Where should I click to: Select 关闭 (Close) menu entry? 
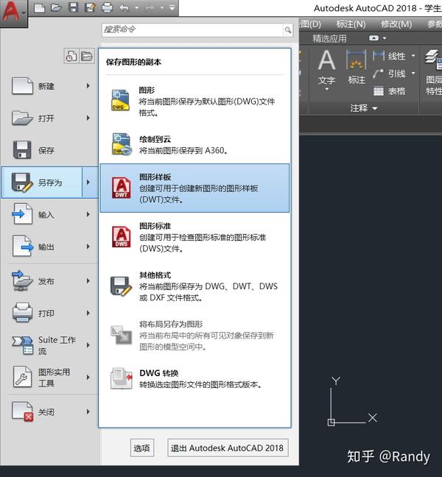pos(50,412)
